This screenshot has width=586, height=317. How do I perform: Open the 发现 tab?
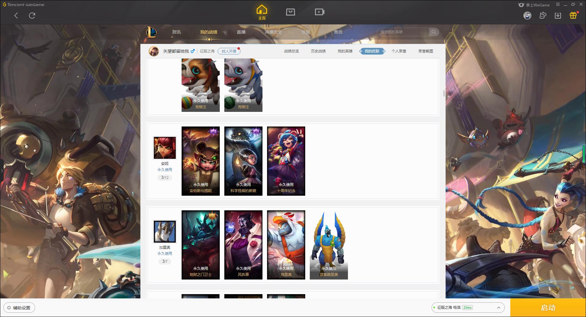pos(306,32)
